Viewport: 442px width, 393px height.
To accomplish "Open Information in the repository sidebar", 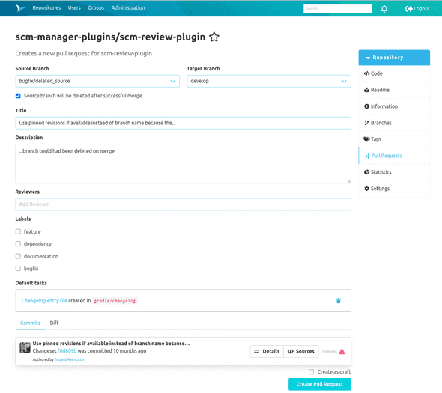I will [394, 106].
